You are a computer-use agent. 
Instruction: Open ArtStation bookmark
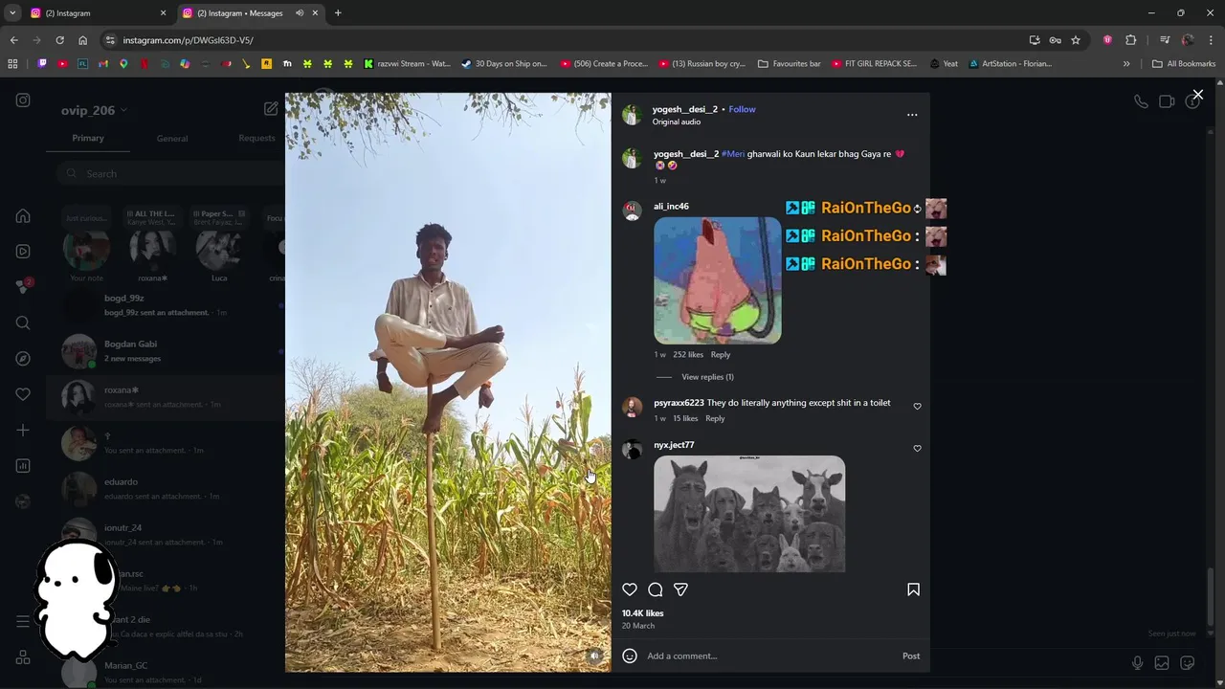(x=1012, y=64)
